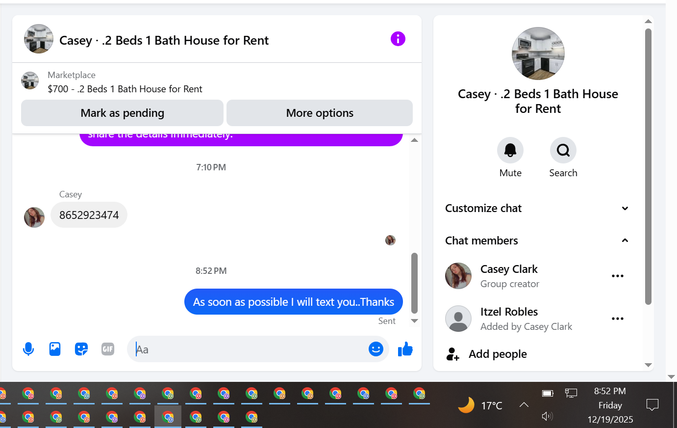Open conversation information purple icon
The image size is (677, 428).
398,39
